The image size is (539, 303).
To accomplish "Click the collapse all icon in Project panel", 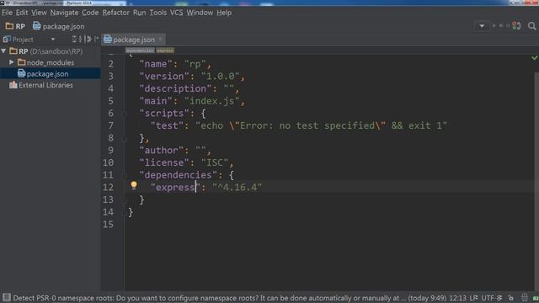I will (81, 40).
